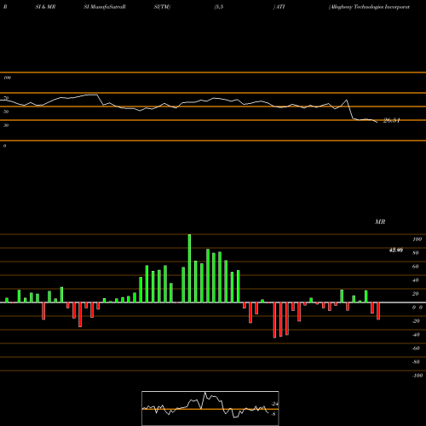Click the 'MR' panel label
Image resolution: width=426 pixels, height=426 pixels.
(380, 222)
